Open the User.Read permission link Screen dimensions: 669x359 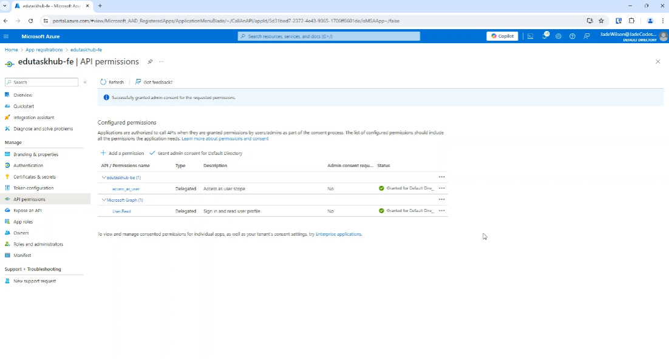(x=121, y=211)
